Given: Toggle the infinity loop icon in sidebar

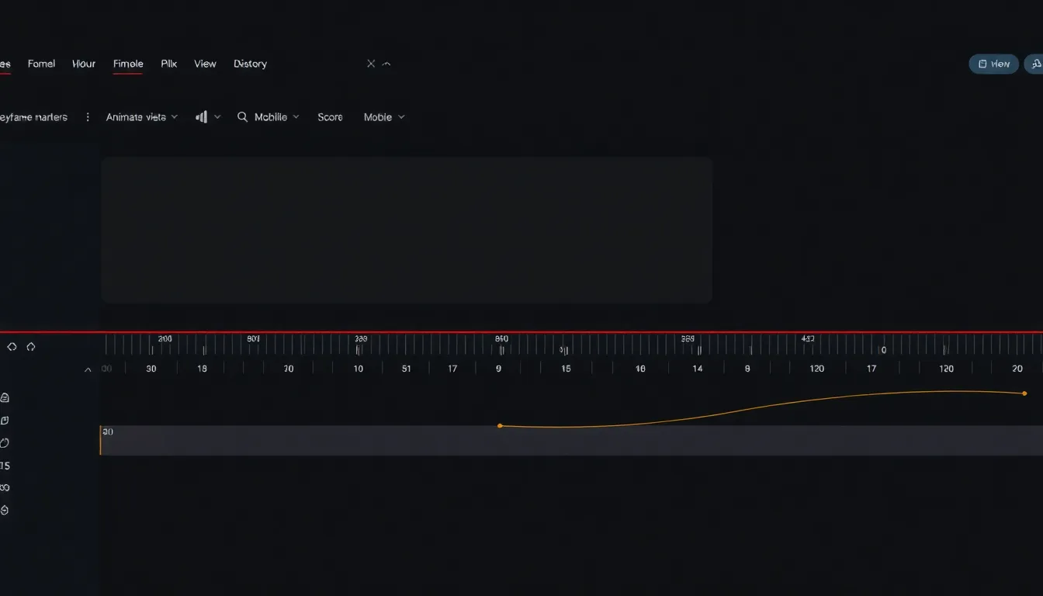Looking at the screenshot, I should click(x=5, y=487).
